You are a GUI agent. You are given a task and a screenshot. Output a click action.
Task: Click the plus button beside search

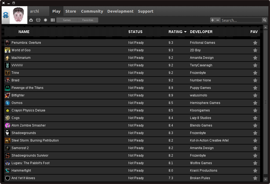click(213, 20)
